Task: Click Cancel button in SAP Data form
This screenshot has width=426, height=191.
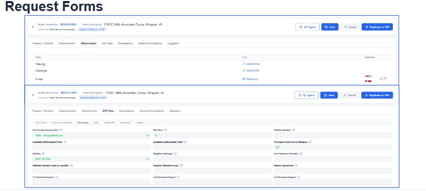Action: [x=349, y=95]
